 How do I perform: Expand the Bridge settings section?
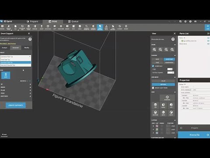click(30, 87)
